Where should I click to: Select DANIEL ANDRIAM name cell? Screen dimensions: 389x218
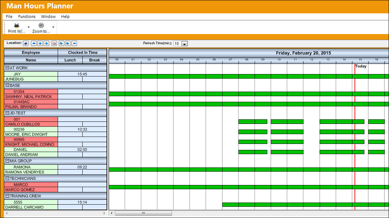tap(31, 154)
